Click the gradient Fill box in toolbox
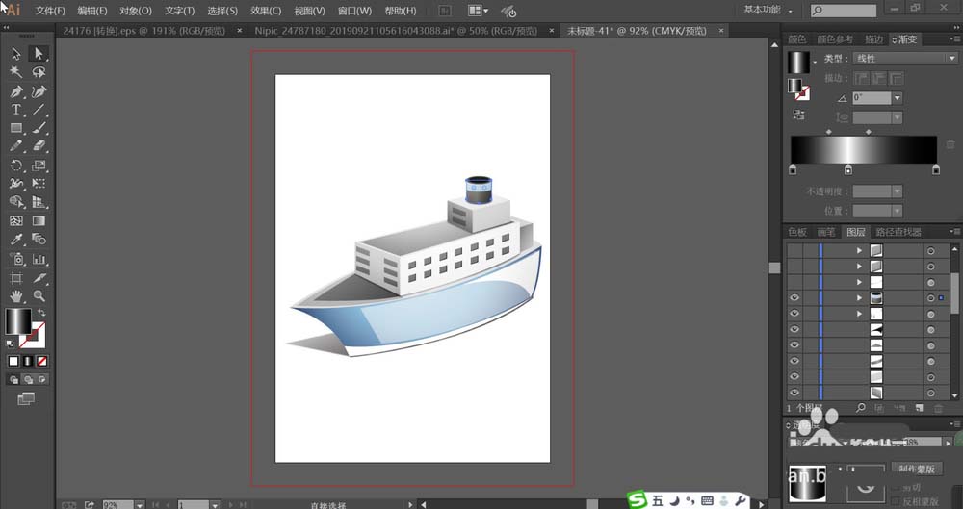Viewport: 963px width, 509px height. (17, 321)
